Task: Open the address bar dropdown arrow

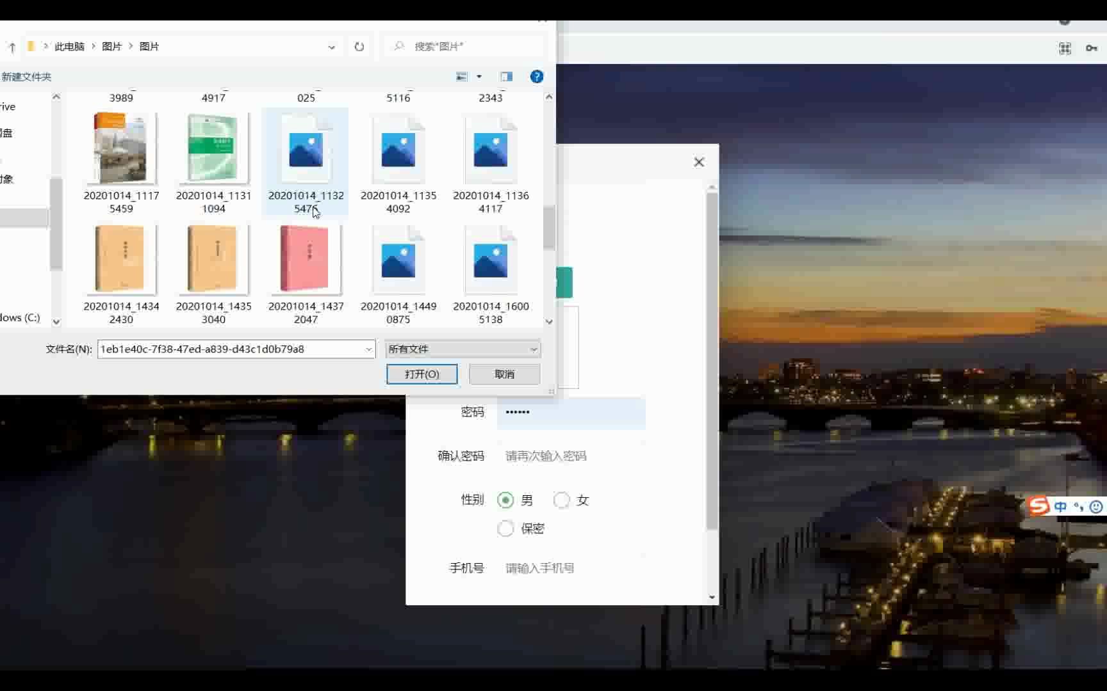Action: (331, 47)
